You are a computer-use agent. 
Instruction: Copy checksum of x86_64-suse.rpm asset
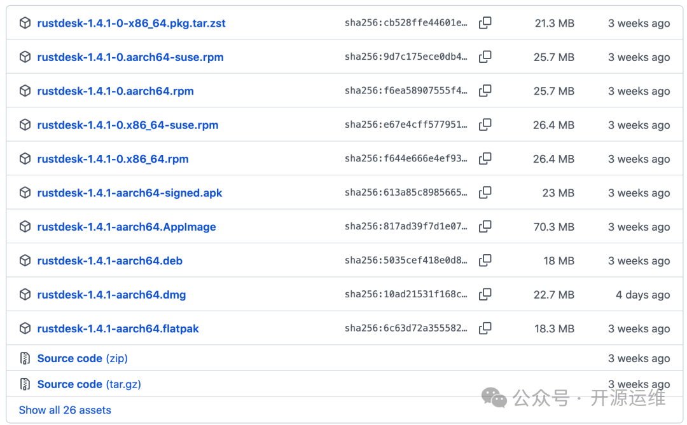(x=485, y=125)
